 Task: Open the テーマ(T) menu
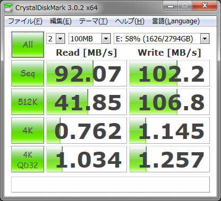click(93, 21)
